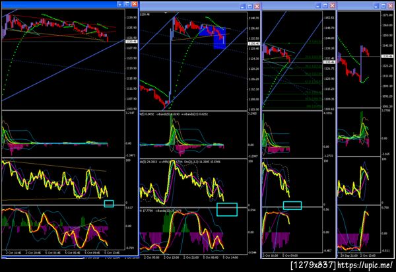This screenshot has width=396, height=272.
Task: Maximize the leftmost chart window
Action: click(127, 4)
